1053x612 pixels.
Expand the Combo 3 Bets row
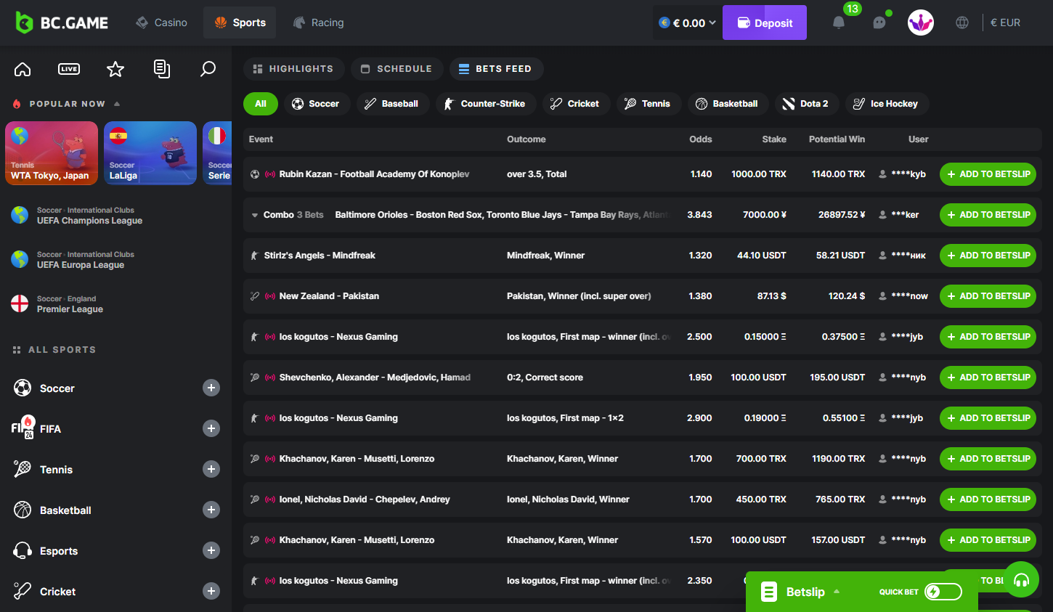click(255, 215)
